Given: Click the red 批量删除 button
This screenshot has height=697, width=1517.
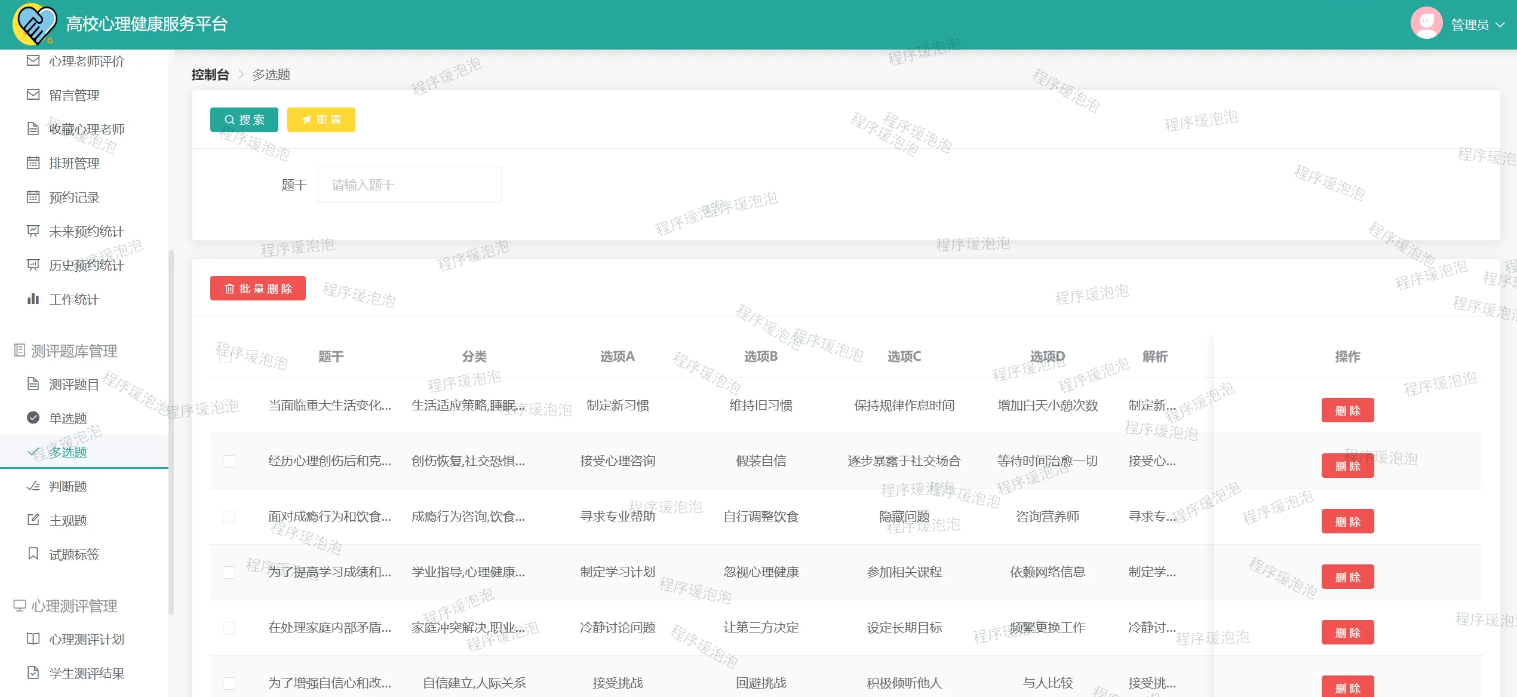Looking at the screenshot, I should (x=258, y=288).
